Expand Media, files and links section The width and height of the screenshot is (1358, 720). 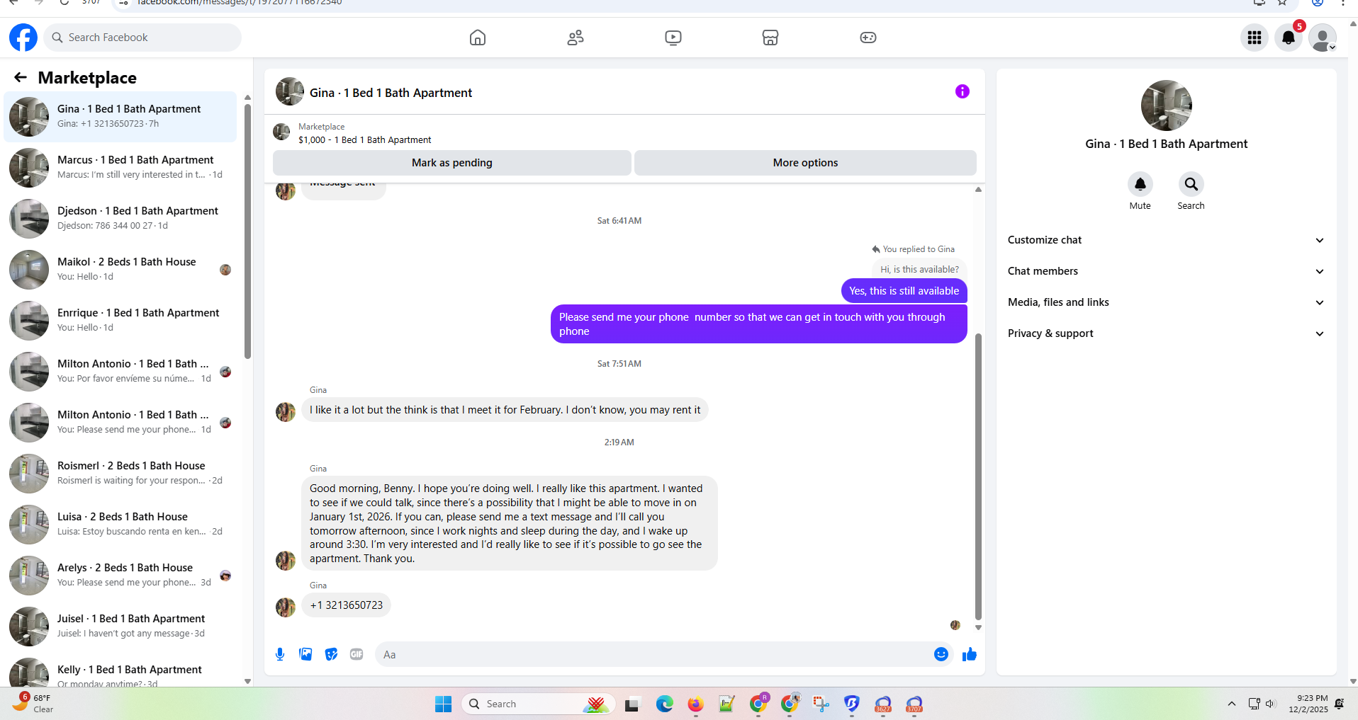click(x=1166, y=302)
